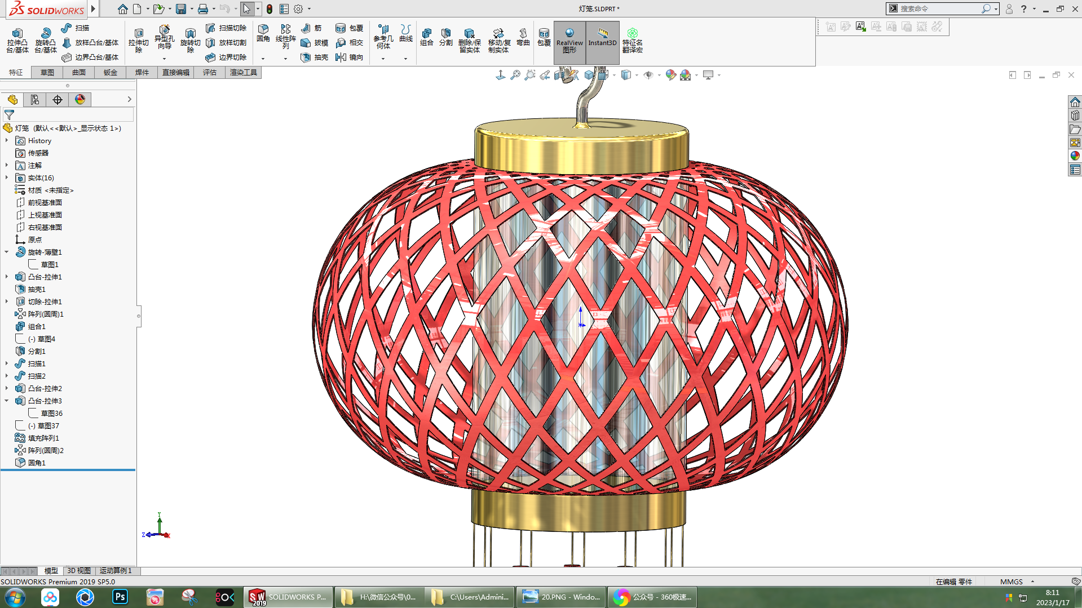Choose the 放样切割 lofted cut tool

[x=226, y=42]
